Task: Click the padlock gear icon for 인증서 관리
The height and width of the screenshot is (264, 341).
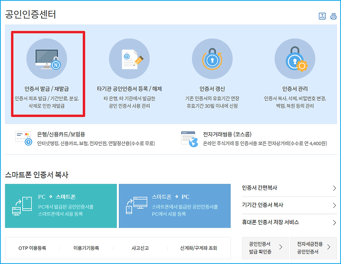Action: pos(295,59)
